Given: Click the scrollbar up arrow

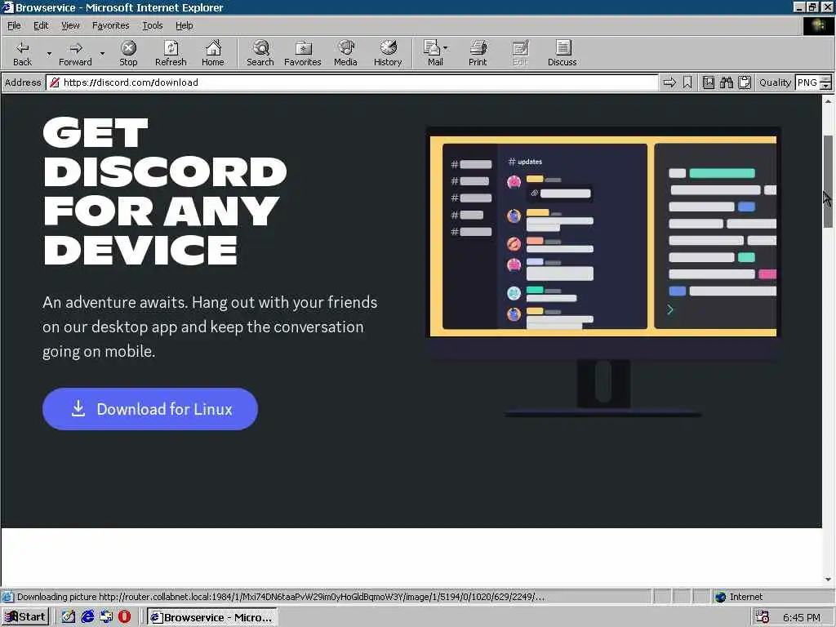Looking at the screenshot, I should 828,100.
